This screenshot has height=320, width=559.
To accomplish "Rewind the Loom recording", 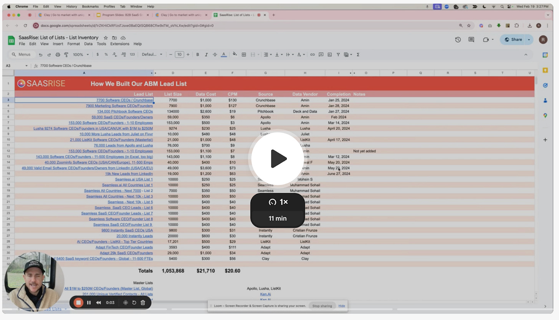I will 98,303.
